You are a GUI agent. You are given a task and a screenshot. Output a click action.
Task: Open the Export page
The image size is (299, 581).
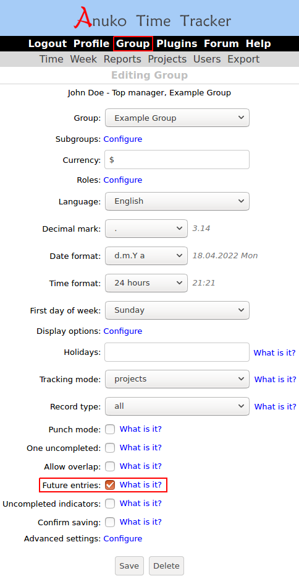click(243, 59)
